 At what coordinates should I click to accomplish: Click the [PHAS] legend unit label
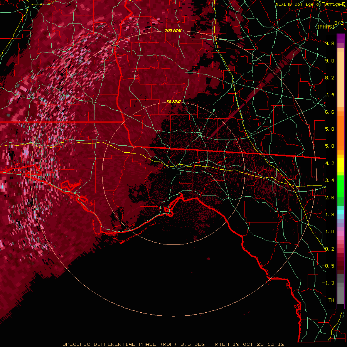click(326, 27)
